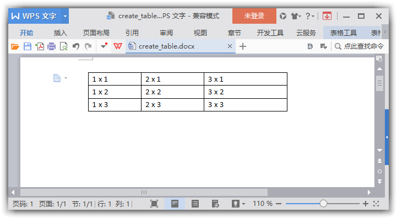The height and width of the screenshot is (218, 397).
Task: Click the red WPS home icon
Action: 118,46
